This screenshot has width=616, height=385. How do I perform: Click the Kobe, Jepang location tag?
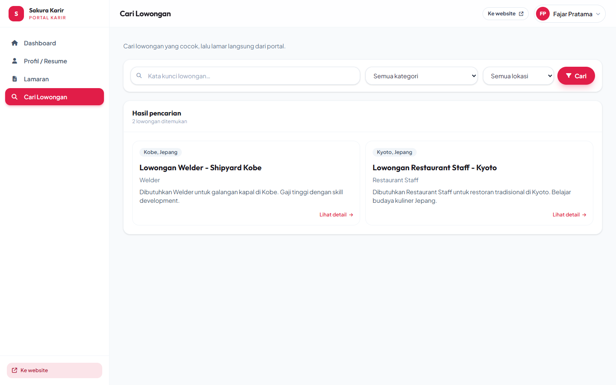point(160,152)
